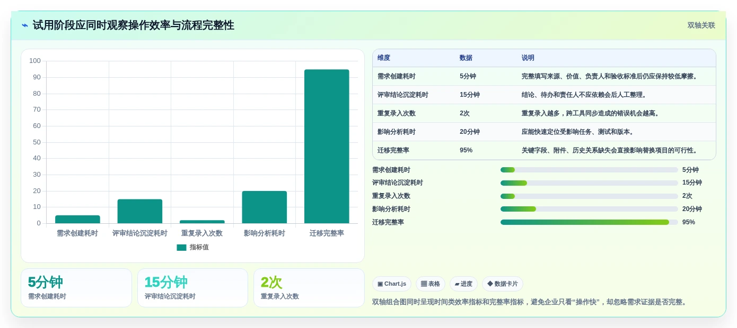This screenshot has width=737, height=328.
Task: Click the 数据卡片 tag chip
Action: point(503,284)
